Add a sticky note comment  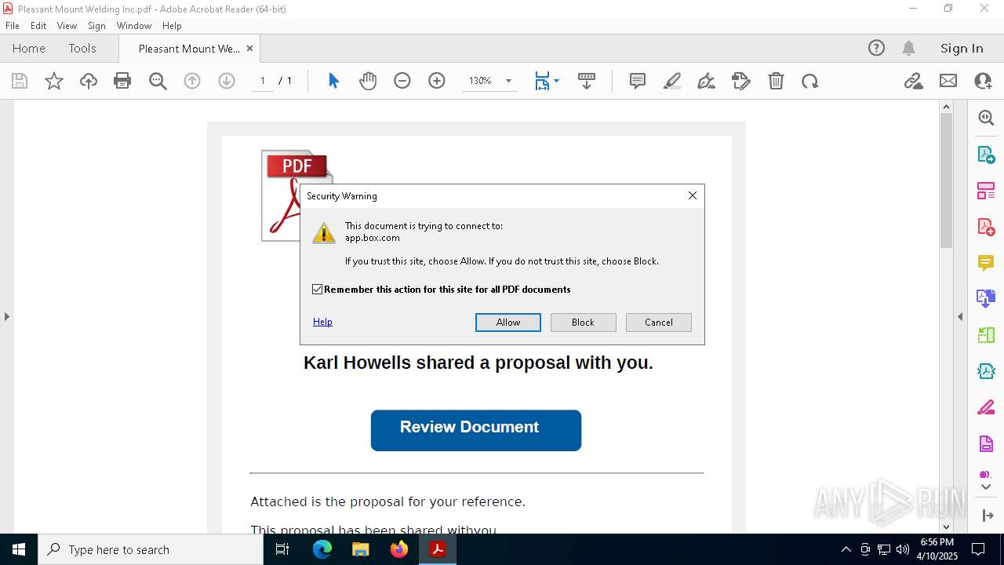638,81
